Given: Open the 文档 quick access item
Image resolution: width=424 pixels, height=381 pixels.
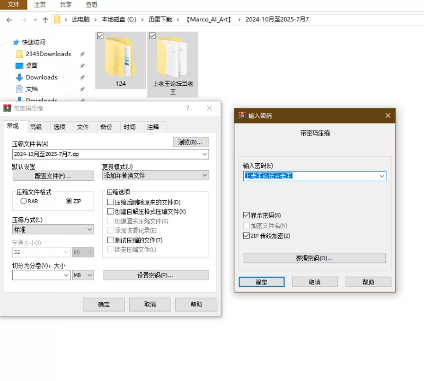Looking at the screenshot, I should (x=32, y=88).
